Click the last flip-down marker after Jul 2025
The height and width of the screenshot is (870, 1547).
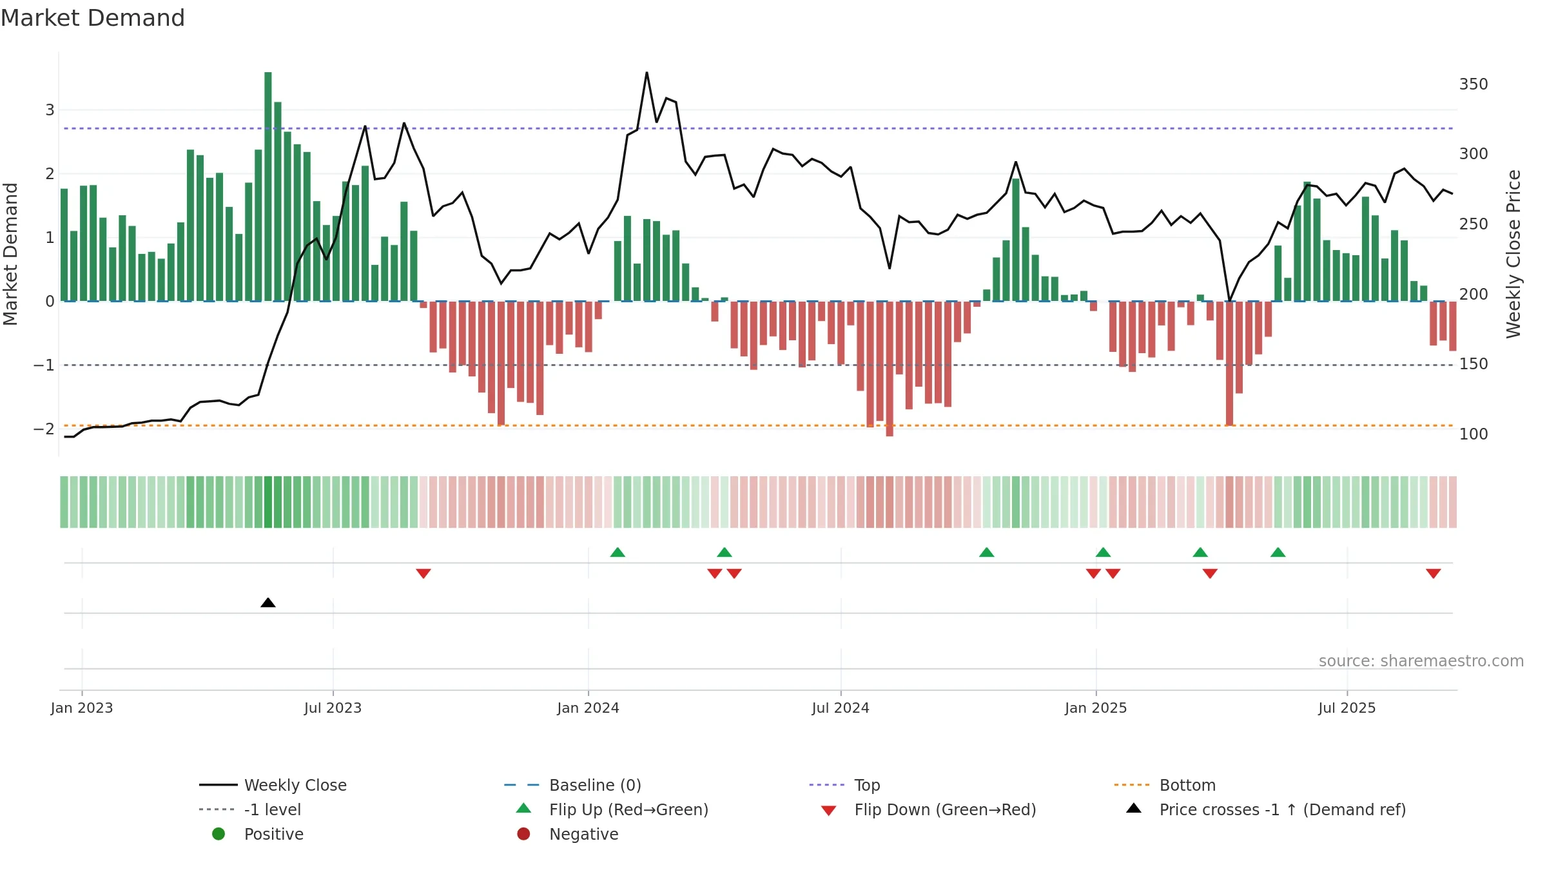point(1434,574)
